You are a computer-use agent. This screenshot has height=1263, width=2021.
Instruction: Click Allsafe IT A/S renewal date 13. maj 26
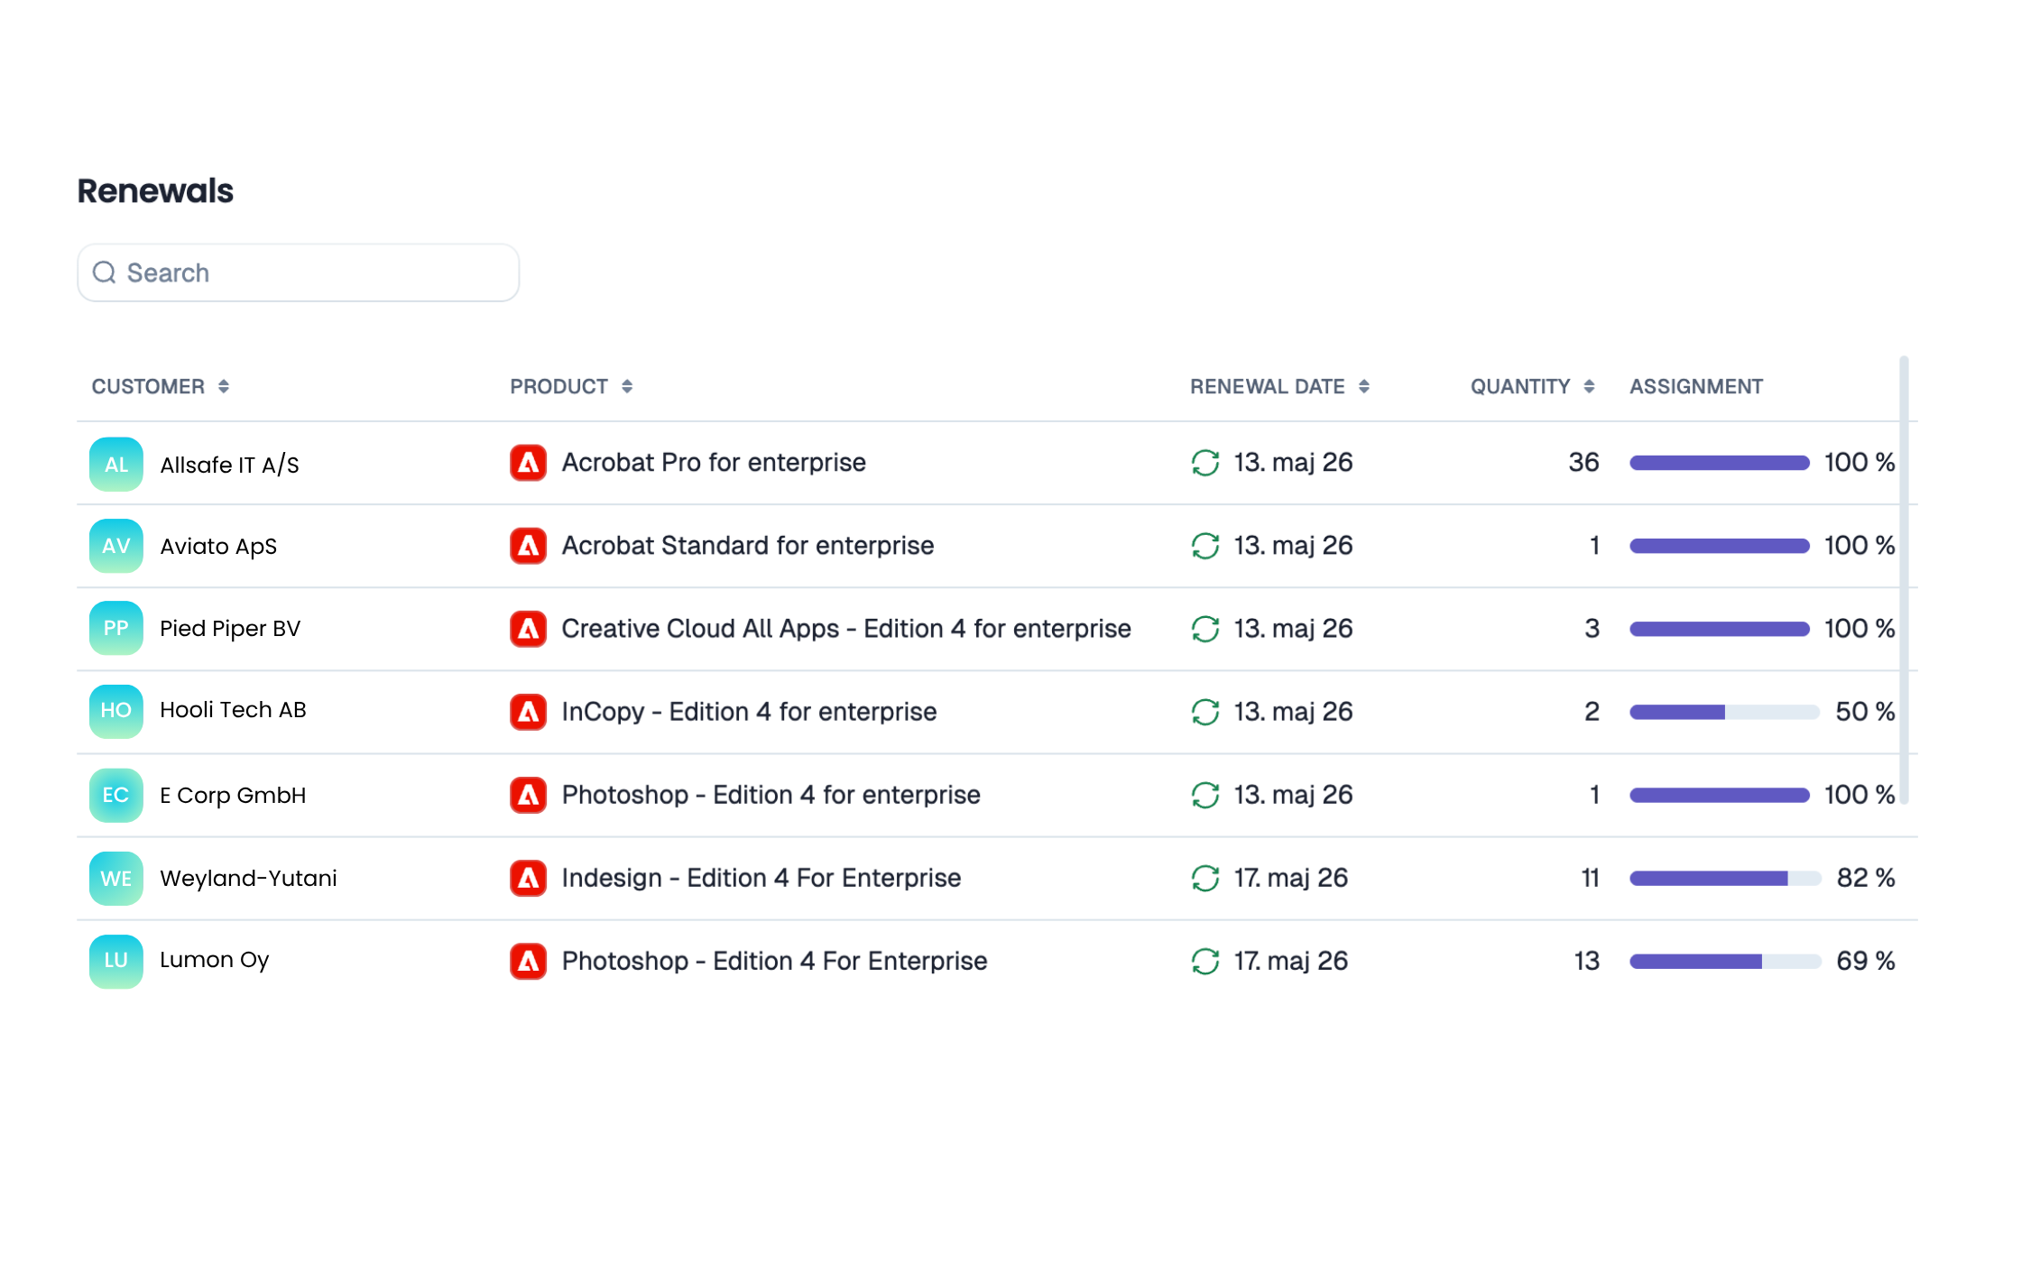(x=1293, y=462)
